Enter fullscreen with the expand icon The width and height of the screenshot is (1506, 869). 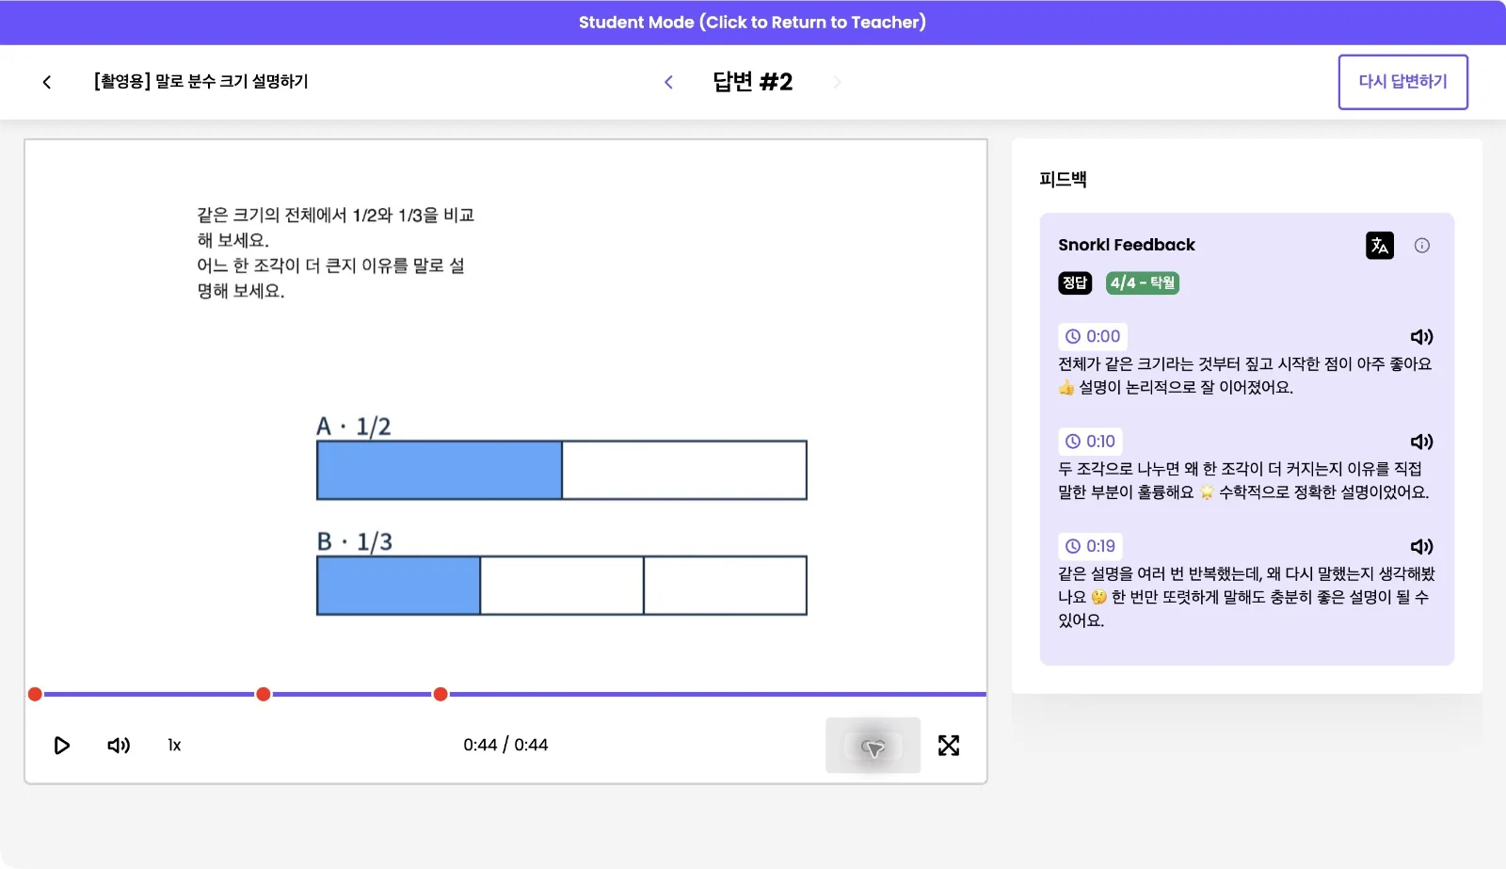tap(949, 746)
